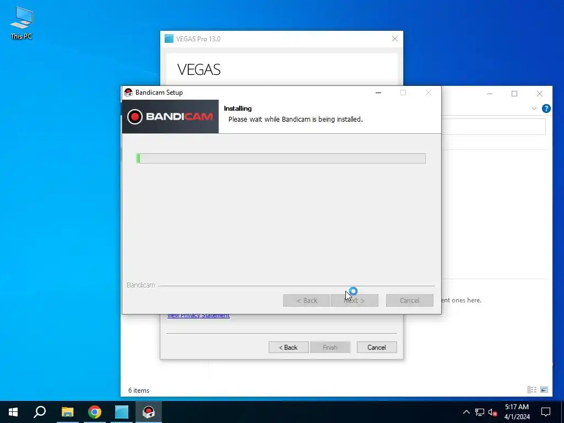Switch to VEGAS installer in the taskbar
Screen dimensions: 564x423
pyautogui.click(x=122, y=412)
